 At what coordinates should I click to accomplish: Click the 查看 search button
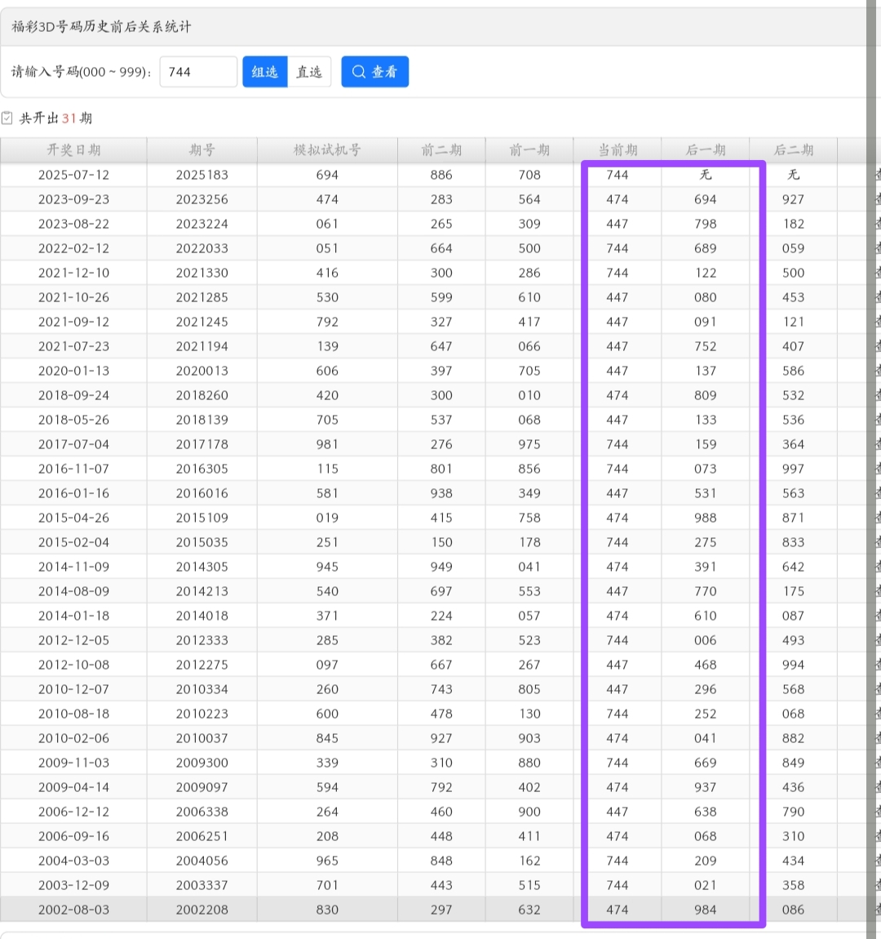tap(374, 72)
